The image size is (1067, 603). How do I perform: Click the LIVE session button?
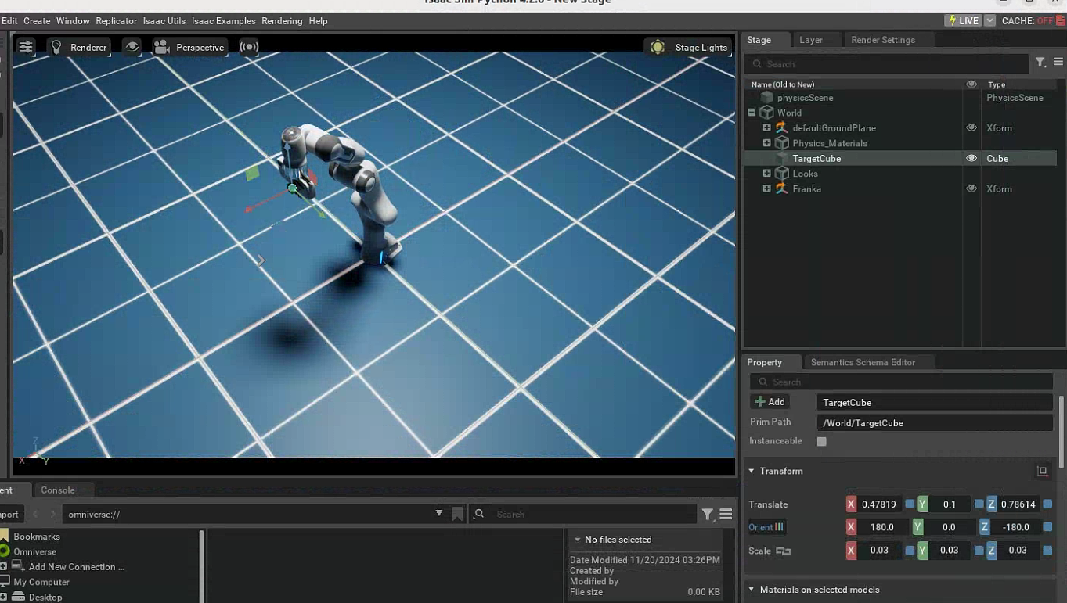(x=964, y=21)
